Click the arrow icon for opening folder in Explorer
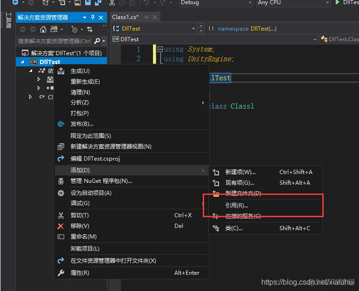Viewport: 359px width, 291px height. 60,260
